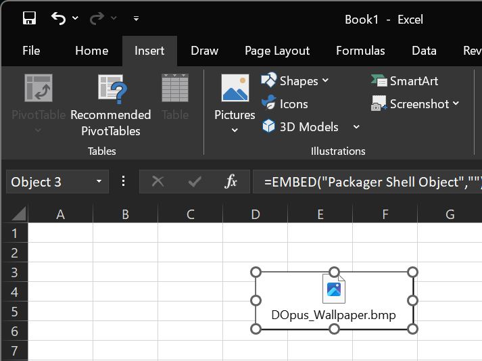This screenshot has height=361, width=482.
Task: Click the Redo arrow icon
Action: pyautogui.click(x=97, y=18)
